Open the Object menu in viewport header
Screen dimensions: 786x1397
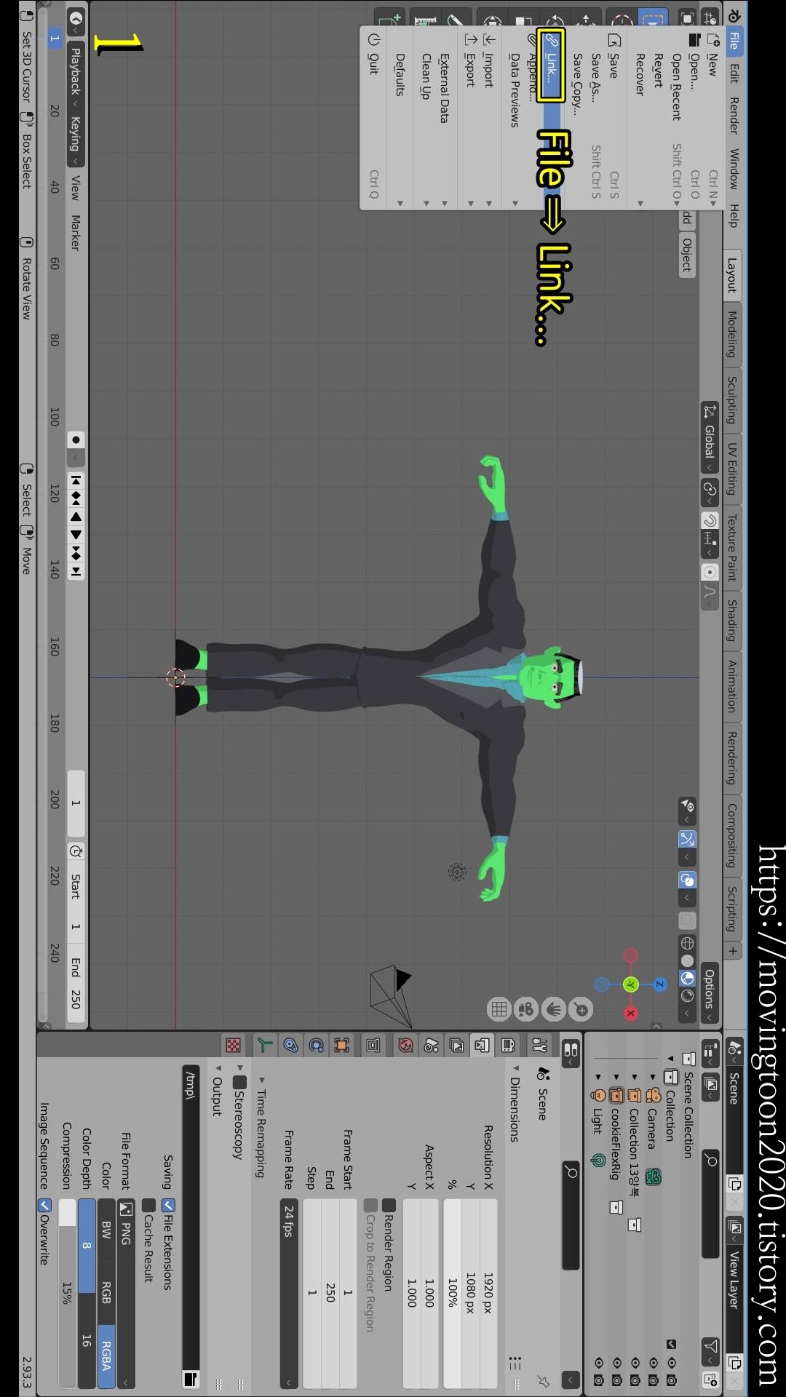[x=686, y=255]
